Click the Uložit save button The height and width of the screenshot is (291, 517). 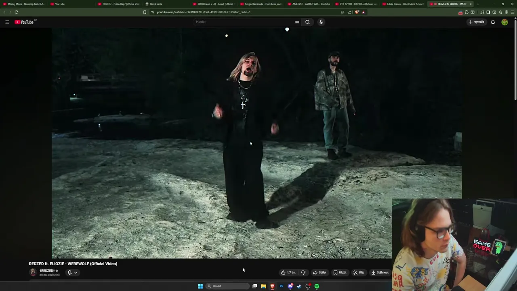pyautogui.click(x=340, y=272)
